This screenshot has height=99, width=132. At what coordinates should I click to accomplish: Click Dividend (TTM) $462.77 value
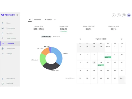click(63, 29)
